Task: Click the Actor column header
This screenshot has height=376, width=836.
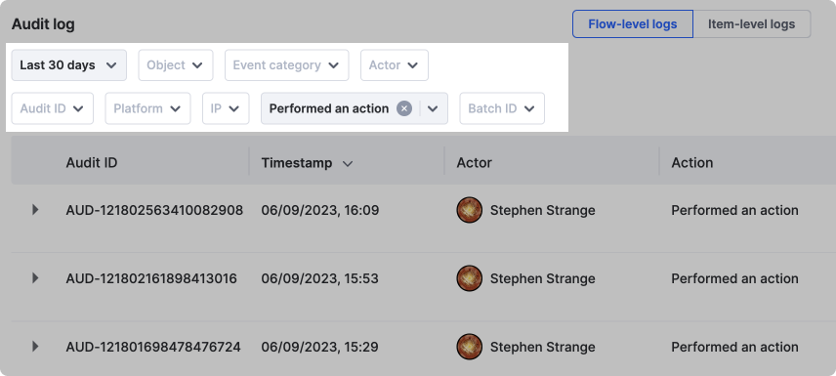Action: tap(474, 163)
